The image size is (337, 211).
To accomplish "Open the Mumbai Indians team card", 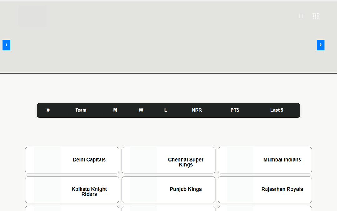I will pyautogui.click(x=265, y=160).
